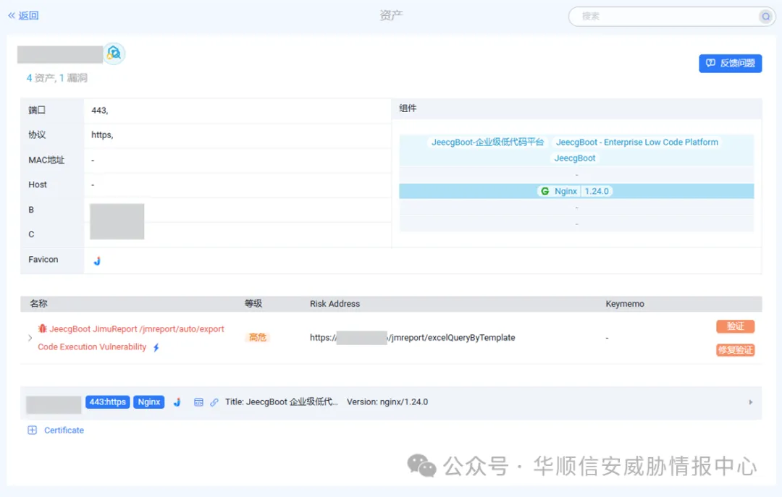
Task: Click the orange 验证 button
Action: click(735, 326)
